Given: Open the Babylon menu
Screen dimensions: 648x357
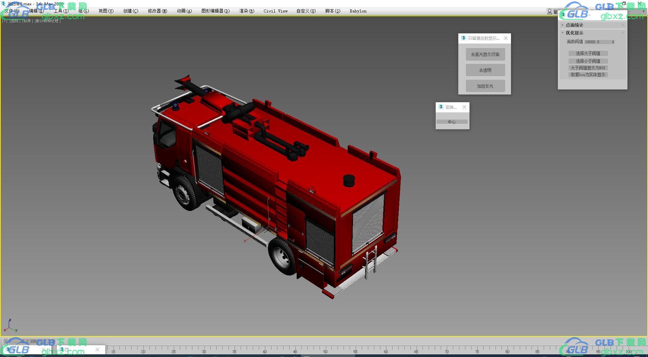Looking at the screenshot, I should coord(358,11).
